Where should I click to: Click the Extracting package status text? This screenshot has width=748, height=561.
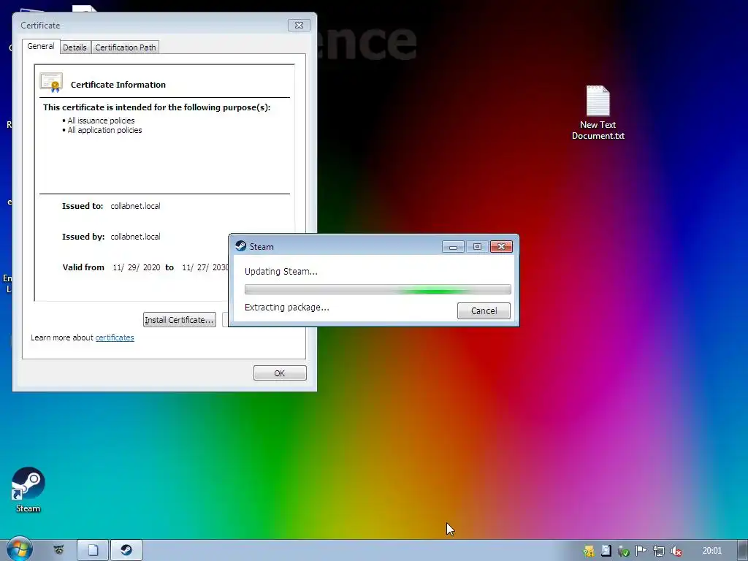coord(286,308)
